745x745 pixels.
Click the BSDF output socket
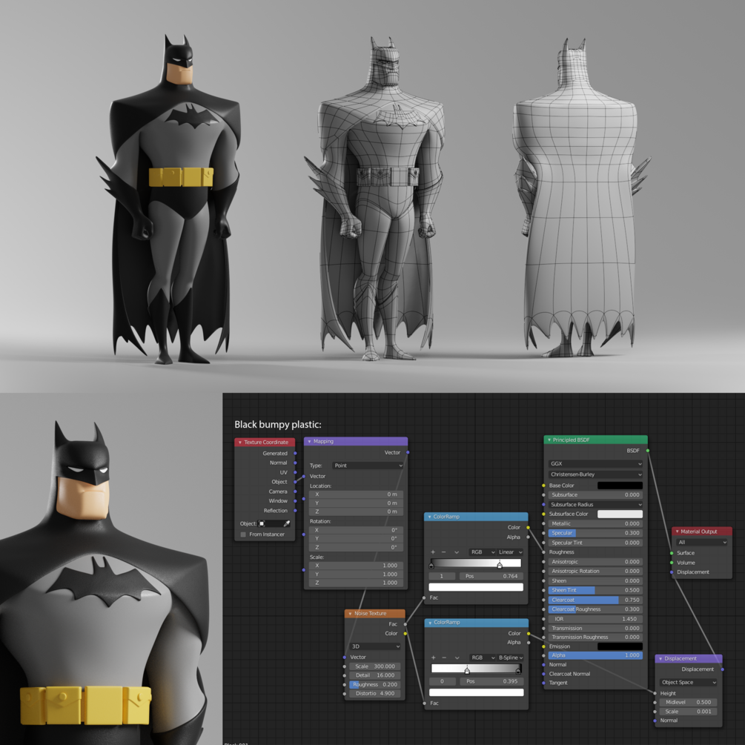tap(648, 451)
